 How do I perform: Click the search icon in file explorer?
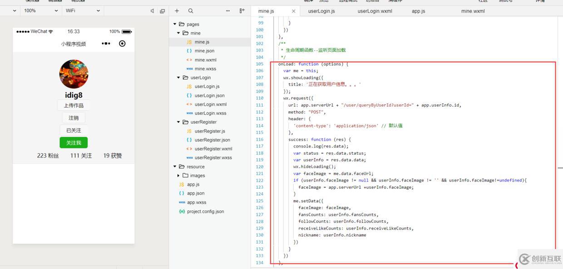click(x=191, y=11)
